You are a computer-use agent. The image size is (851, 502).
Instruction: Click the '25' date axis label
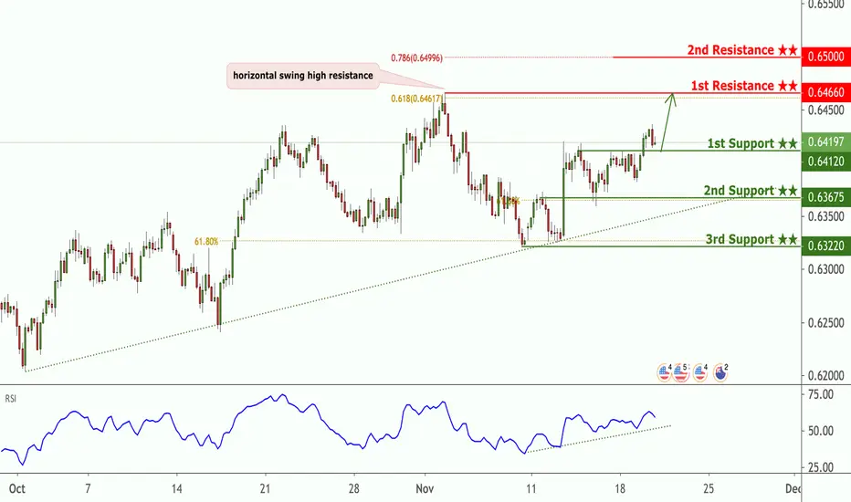(x=709, y=489)
